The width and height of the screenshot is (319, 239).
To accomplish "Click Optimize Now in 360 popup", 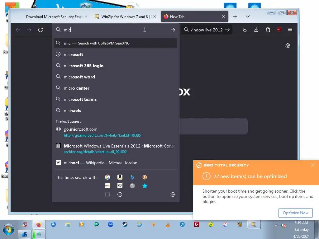I will click(295, 213).
